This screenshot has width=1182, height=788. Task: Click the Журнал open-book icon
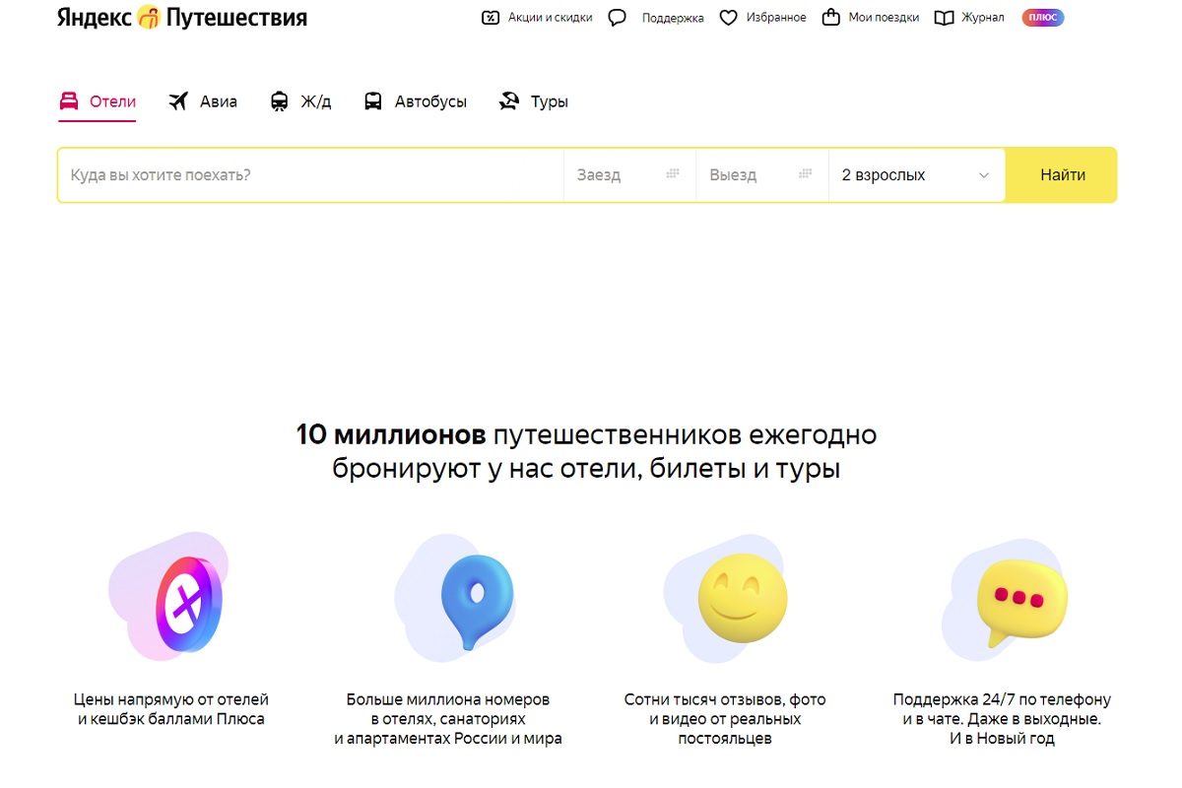(944, 18)
